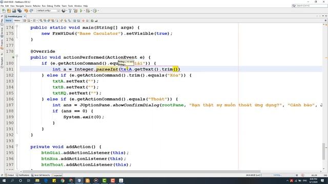Click the red notification icon in status bar

(302, 175)
